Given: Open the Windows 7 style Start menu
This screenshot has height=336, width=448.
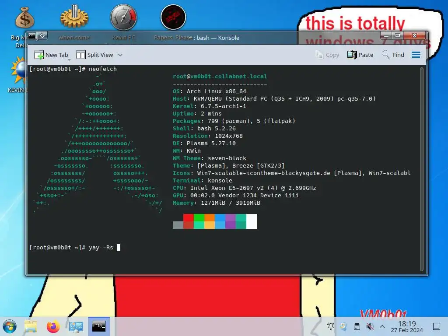Looking at the screenshot, I should 10,326.
